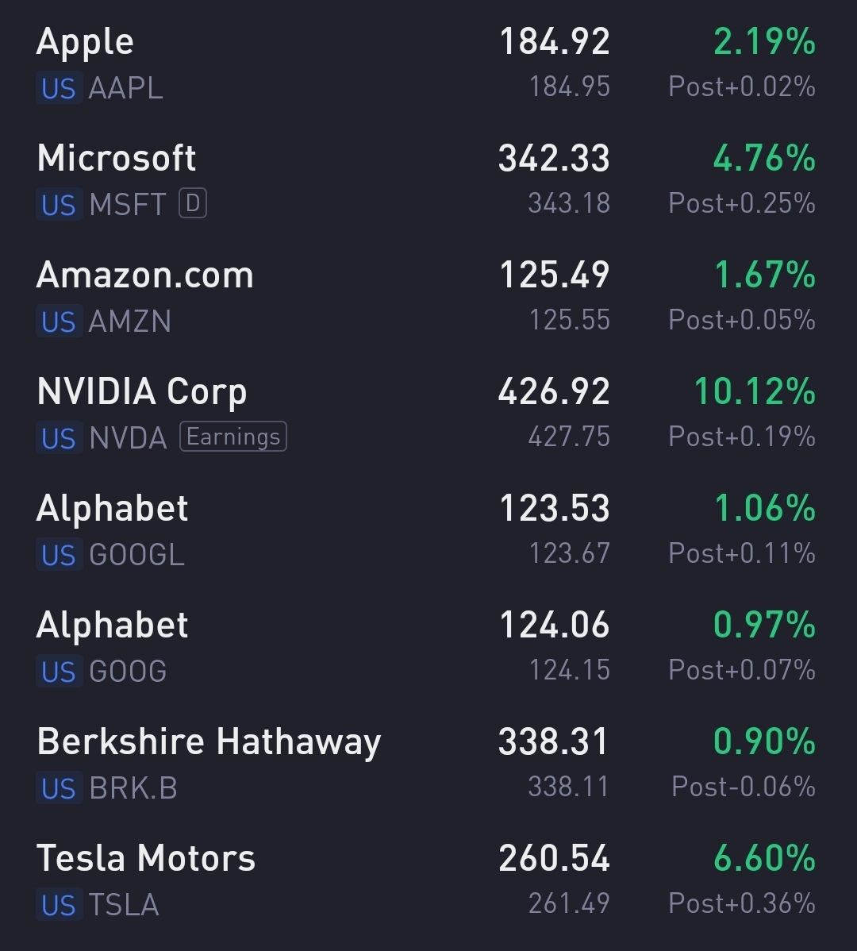The width and height of the screenshot is (857, 951).
Task: Tap Berkshire's Post-0.06% after-hours change
Action: (743, 787)
